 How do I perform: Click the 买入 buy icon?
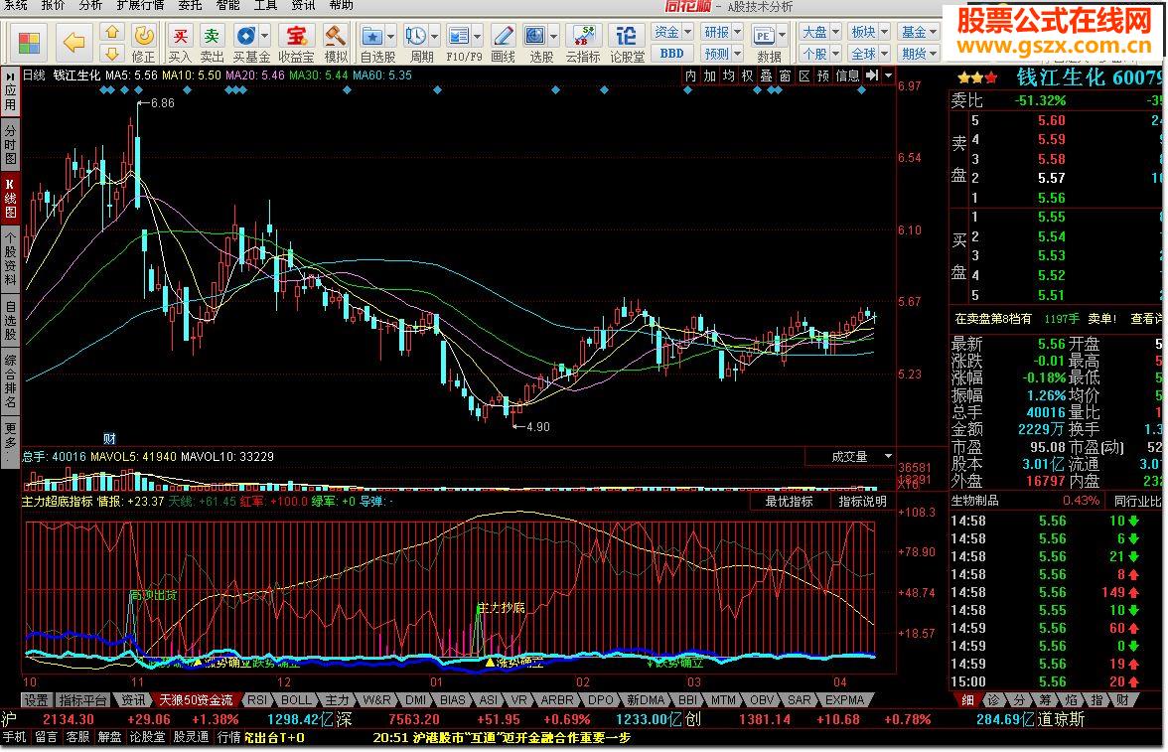click(180, 44)
